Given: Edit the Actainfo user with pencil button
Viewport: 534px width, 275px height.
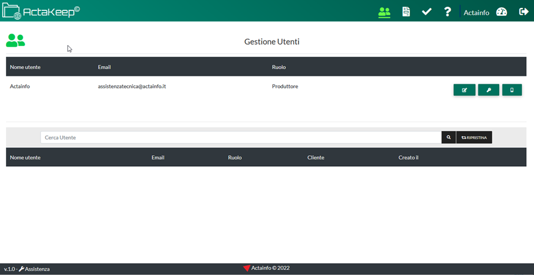Looking at the screenshot, I should pyautogui.click(x=464, y=90).
